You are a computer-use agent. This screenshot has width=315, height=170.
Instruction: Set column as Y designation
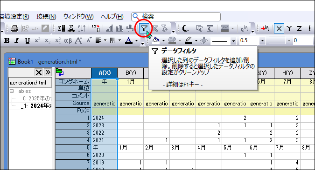tap(289, 29)
